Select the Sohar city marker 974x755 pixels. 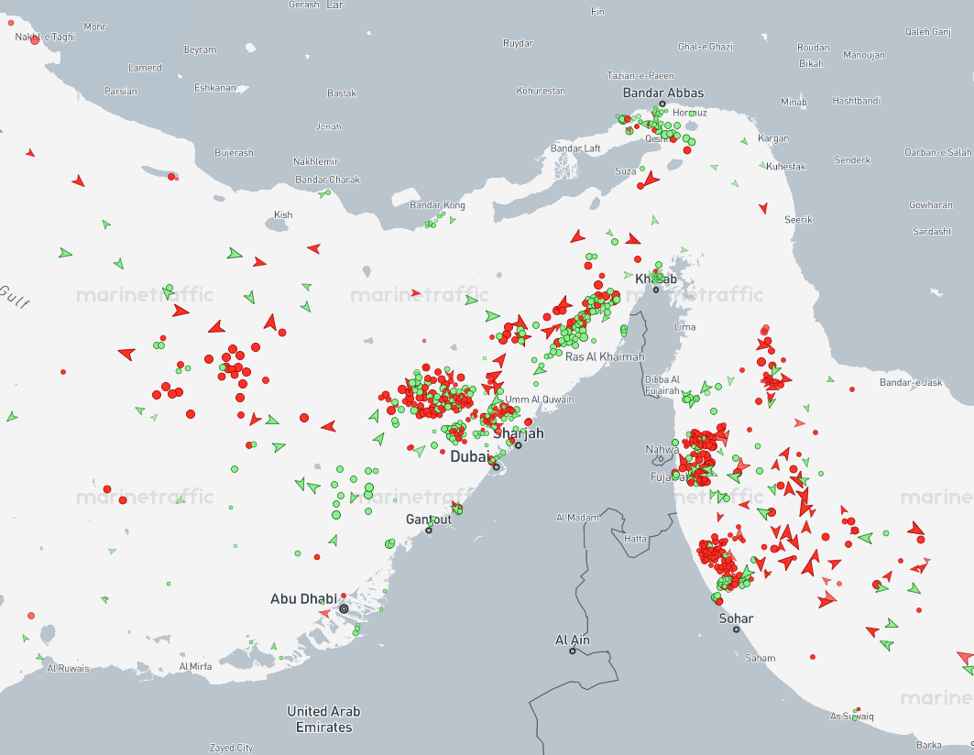tap(736, 629)
